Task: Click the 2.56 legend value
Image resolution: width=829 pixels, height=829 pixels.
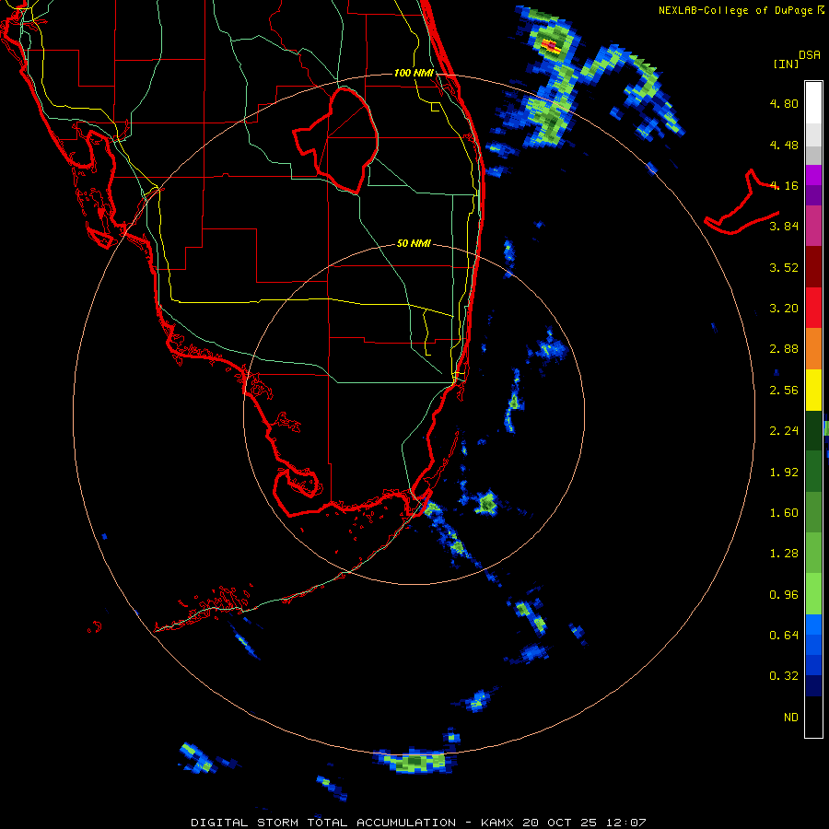Action: point(784,391)
